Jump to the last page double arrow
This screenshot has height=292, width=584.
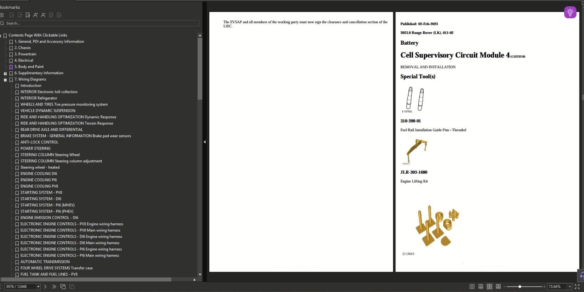click(54, 287)
